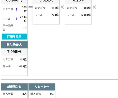Select モール label in 7,995円 card
This screenshot has width=118, height=98.
tap(7, 66)
